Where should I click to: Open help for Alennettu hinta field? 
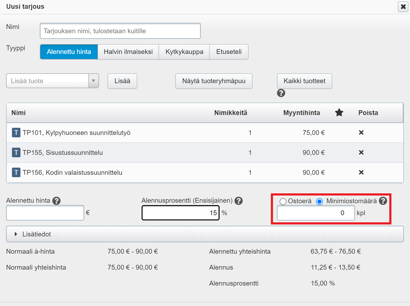(x=56, y=201)
